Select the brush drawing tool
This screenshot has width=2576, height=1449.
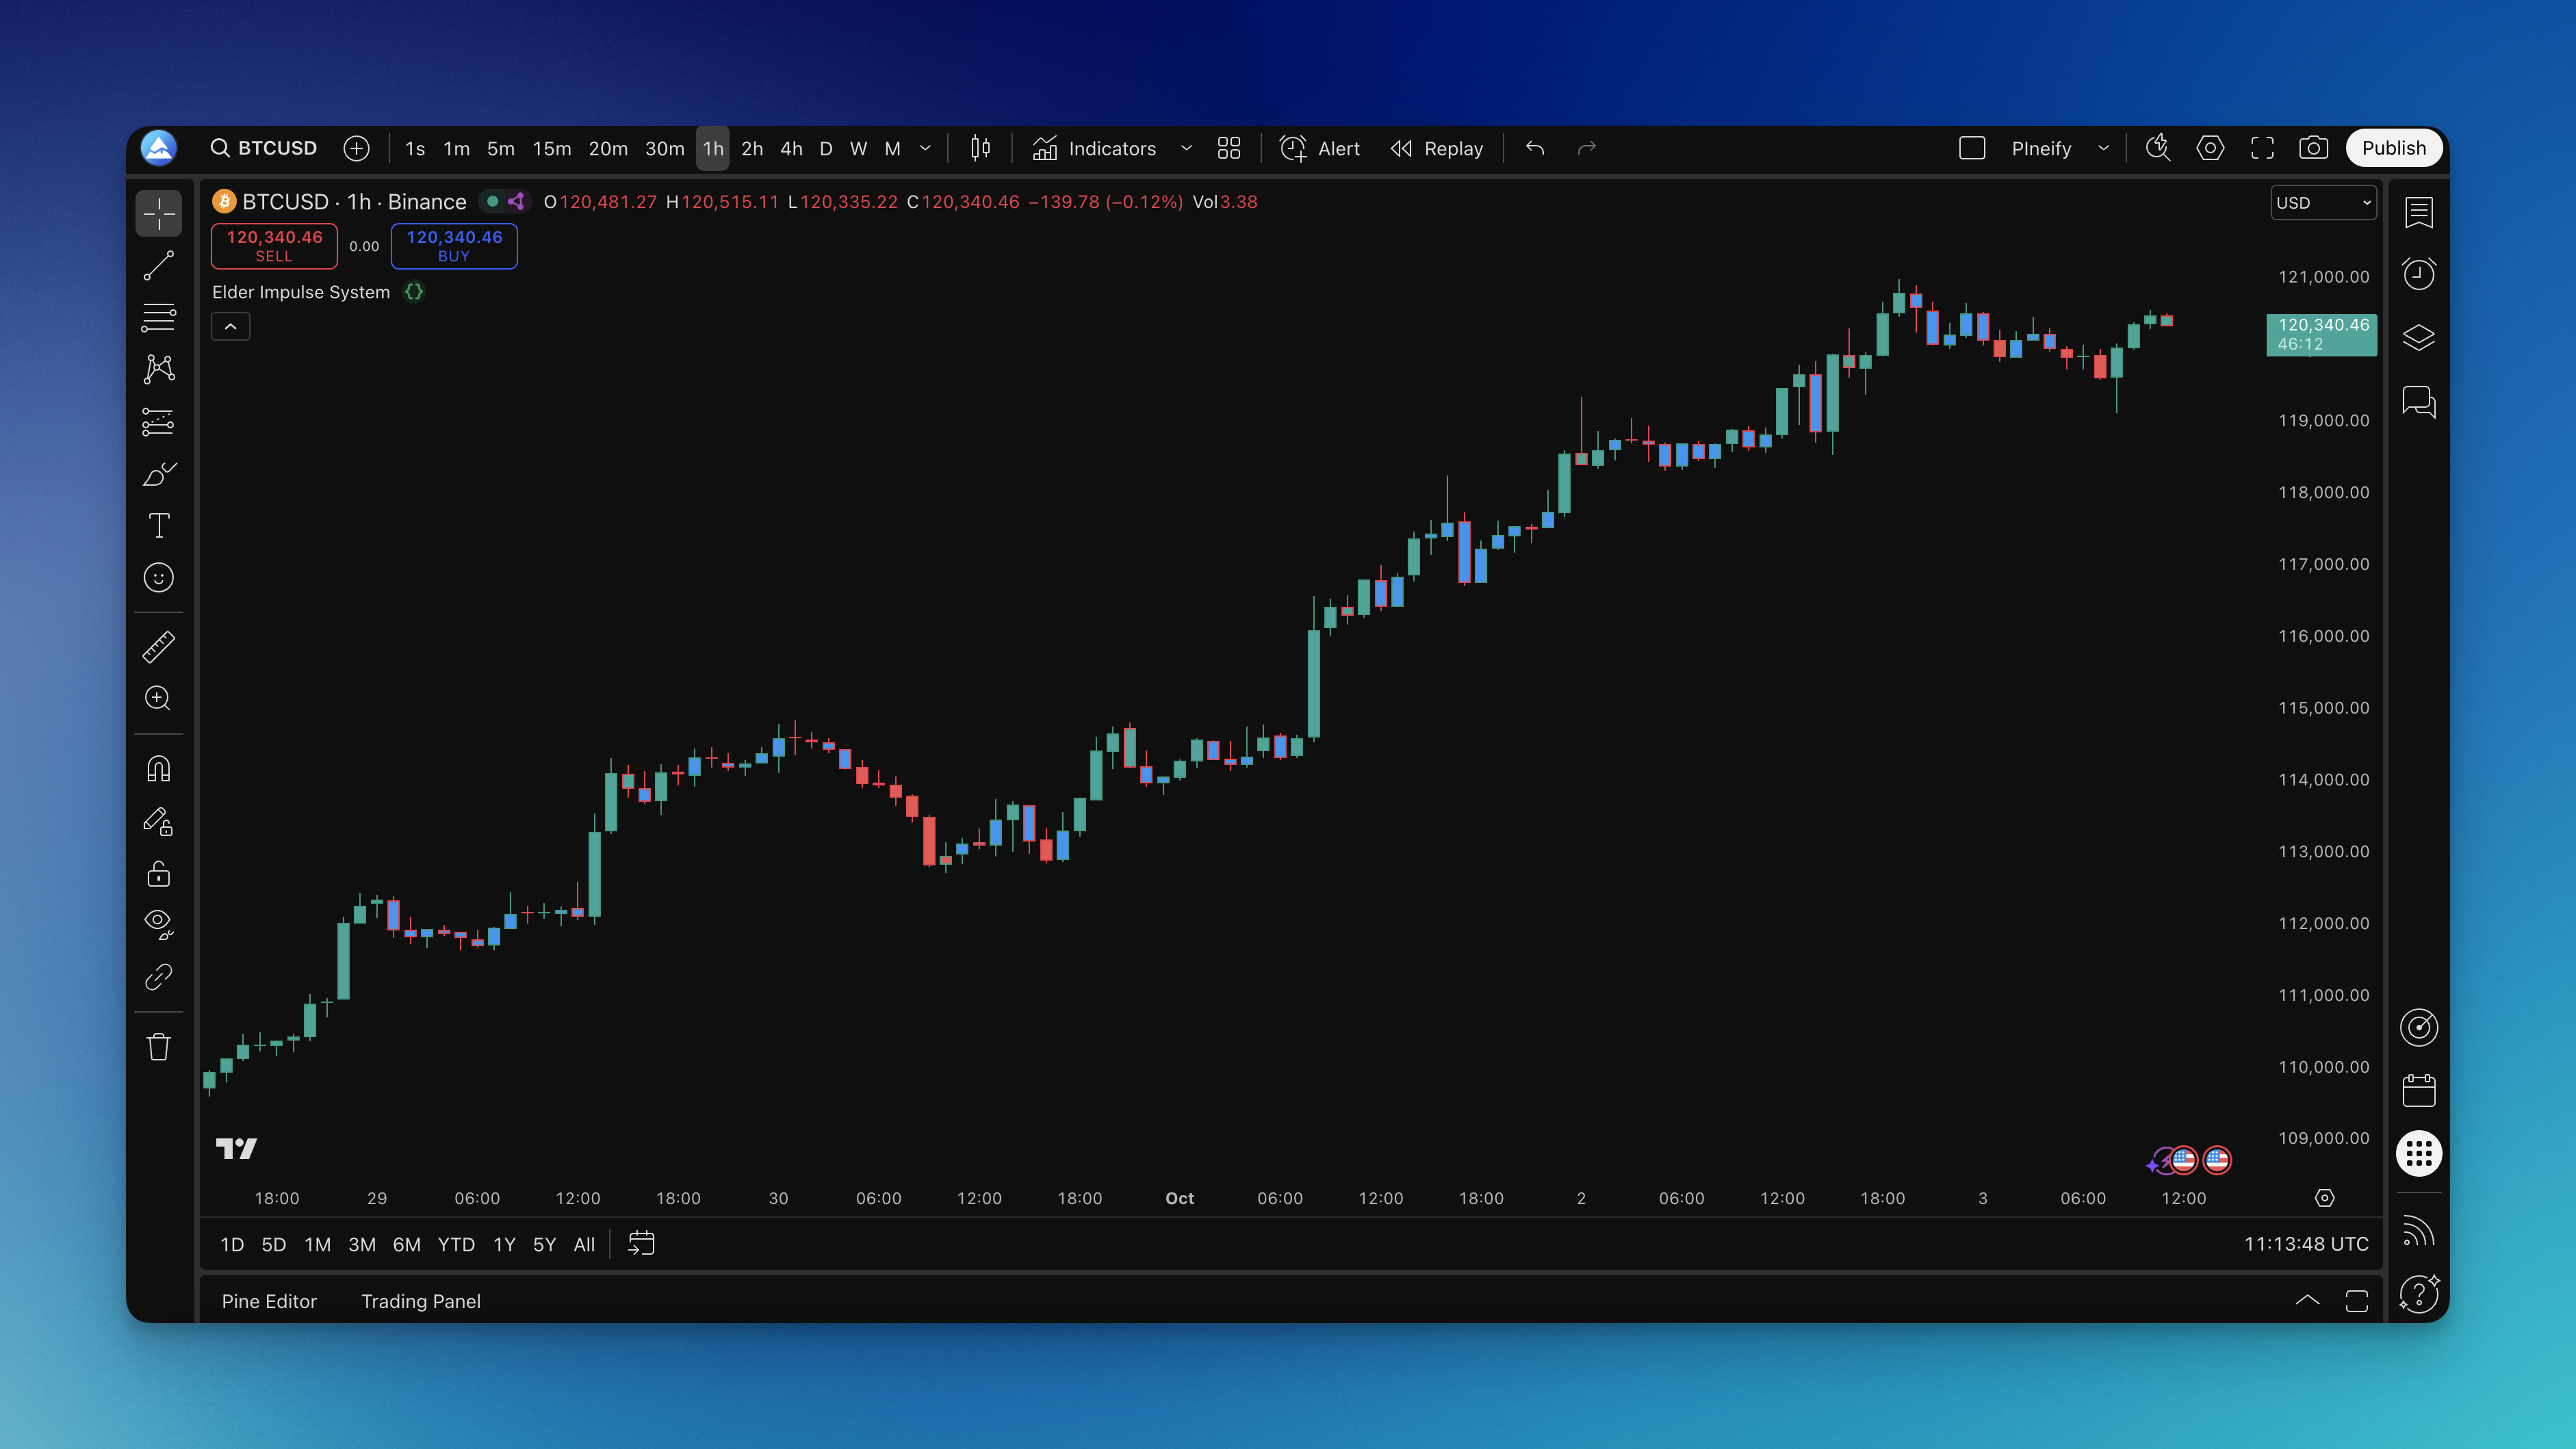click(x=158, y=473)
